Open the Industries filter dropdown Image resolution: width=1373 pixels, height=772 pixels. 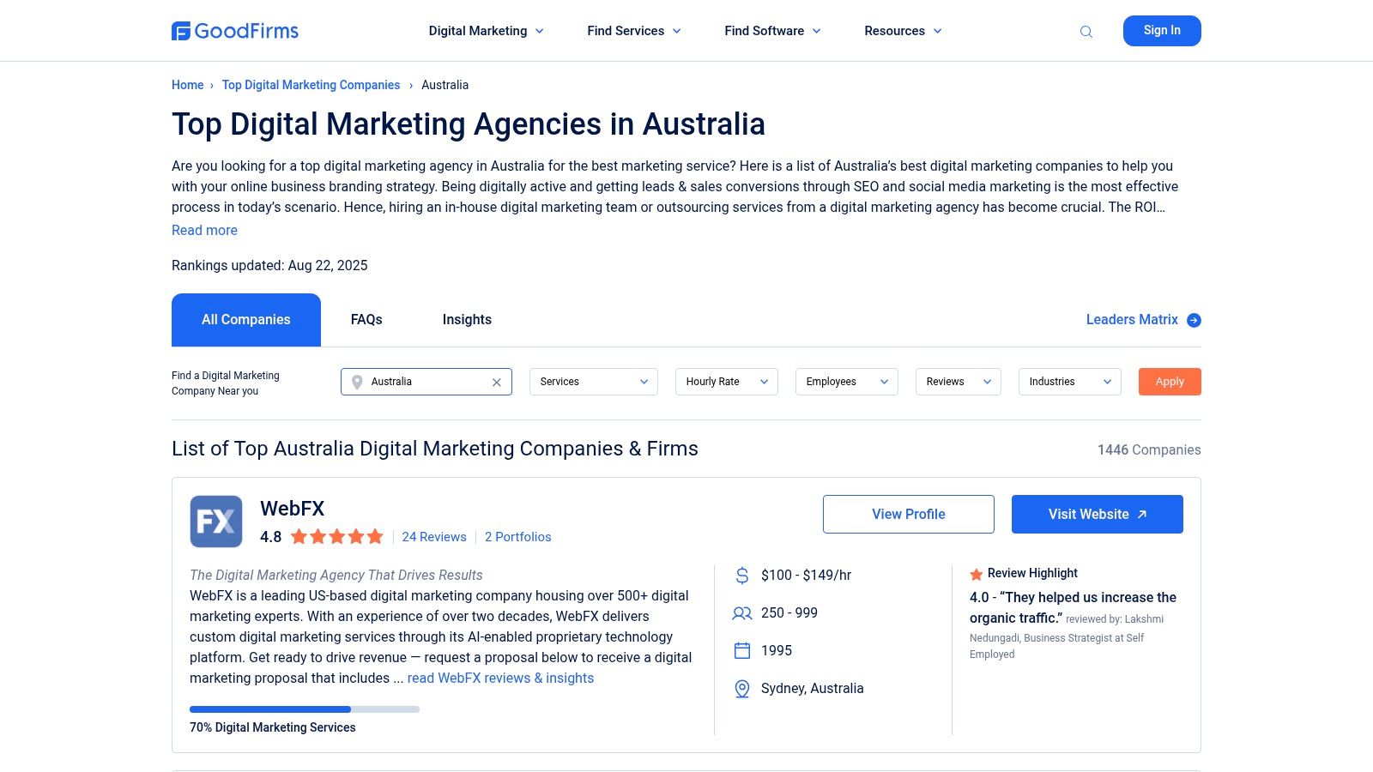pos(1070,382)
